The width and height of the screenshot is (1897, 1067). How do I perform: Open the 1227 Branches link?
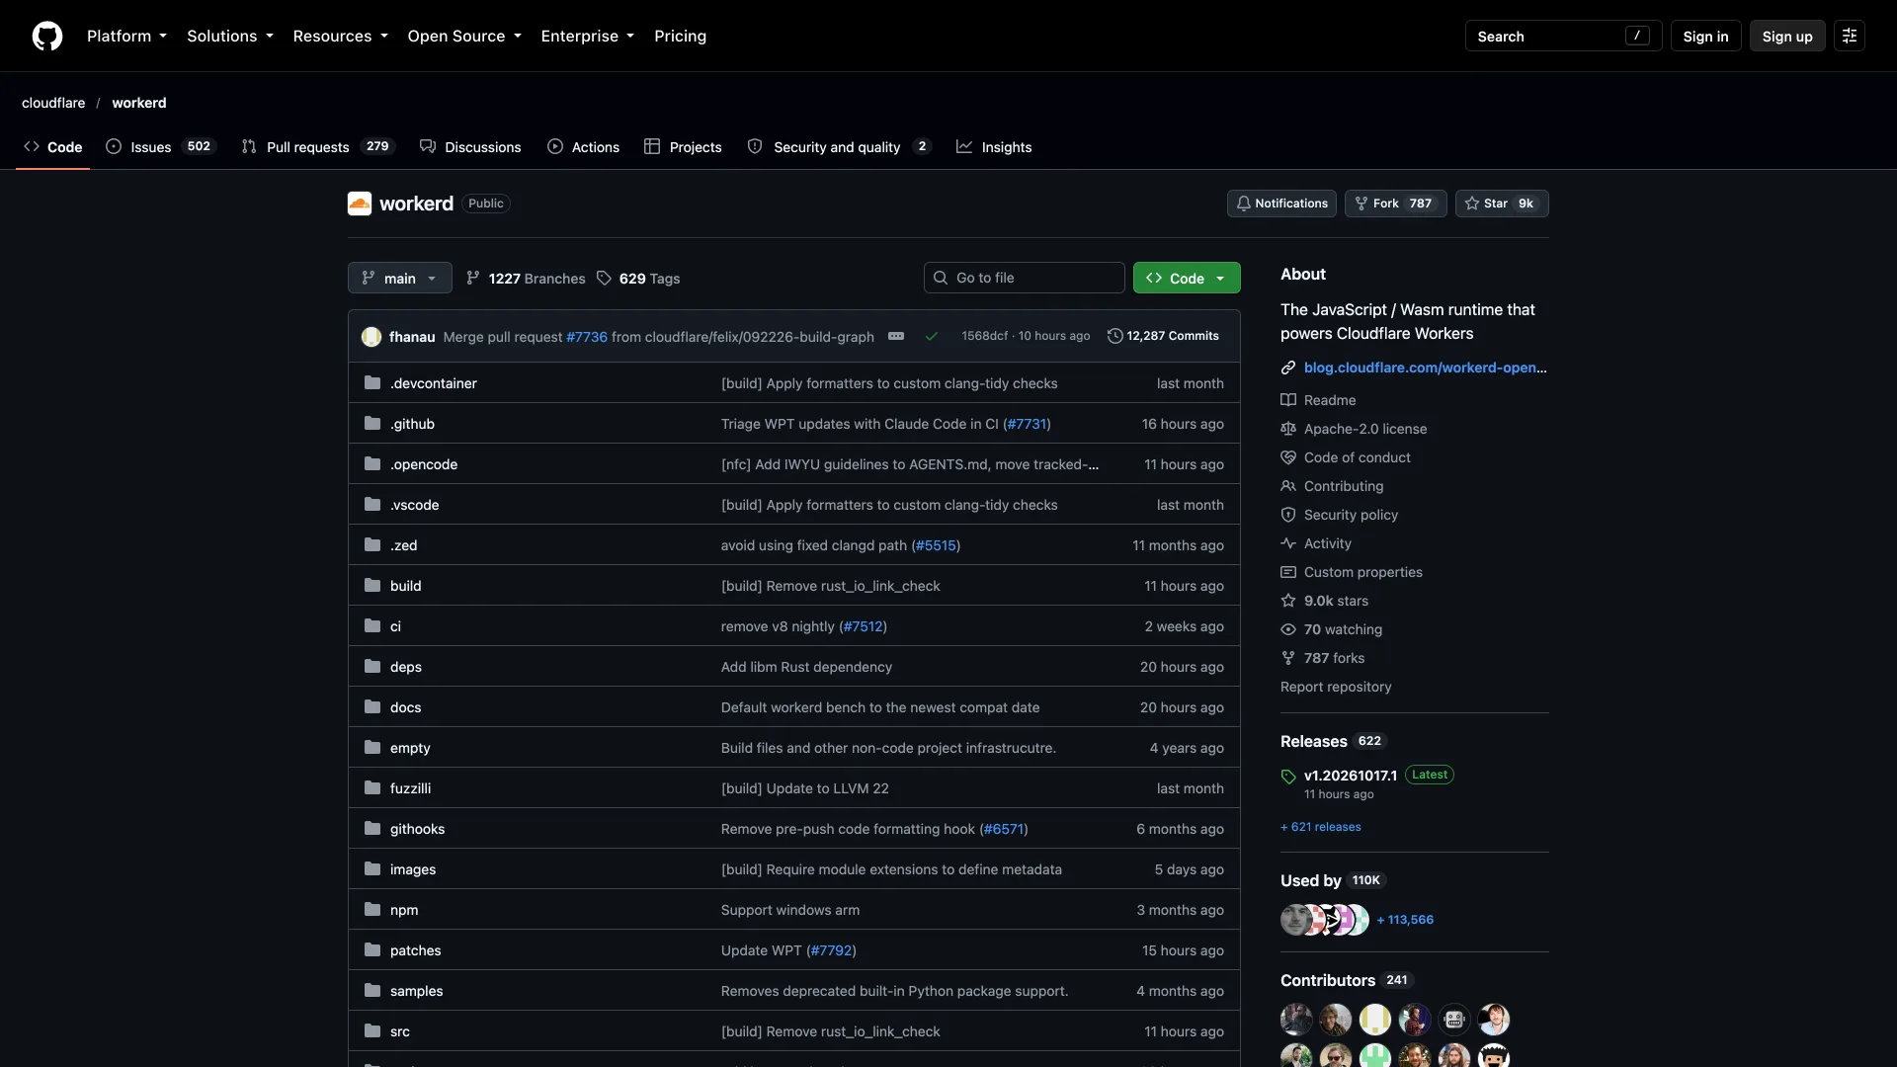tap(526, 279)
